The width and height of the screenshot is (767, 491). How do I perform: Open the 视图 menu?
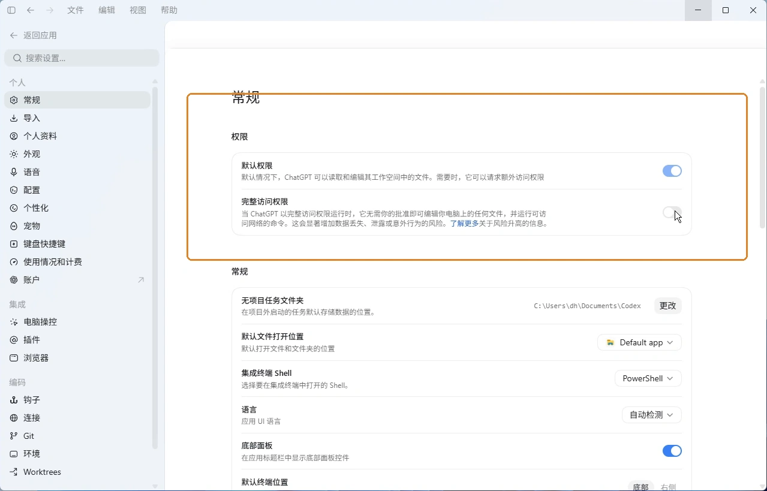138,10
